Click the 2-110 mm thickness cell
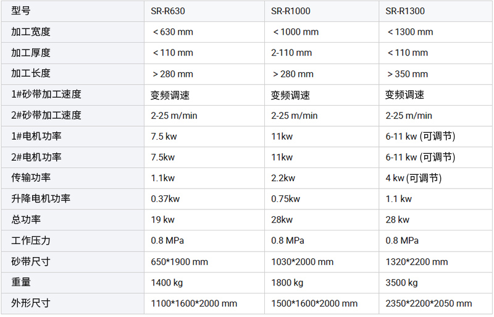494x317 pixels. coord(322,53)
